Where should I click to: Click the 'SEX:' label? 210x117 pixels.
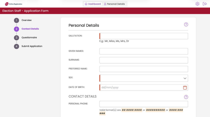point(71,77)
